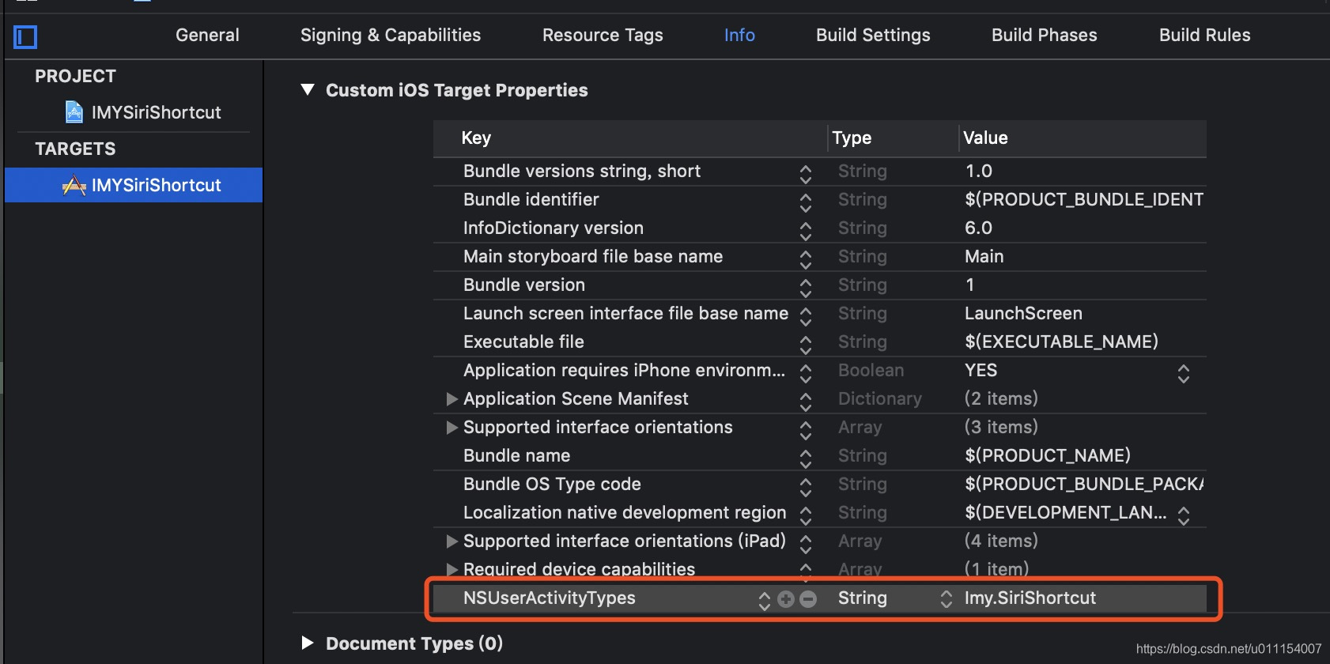Open the NSUserActivityTypes key name stepper

[764, 600]
